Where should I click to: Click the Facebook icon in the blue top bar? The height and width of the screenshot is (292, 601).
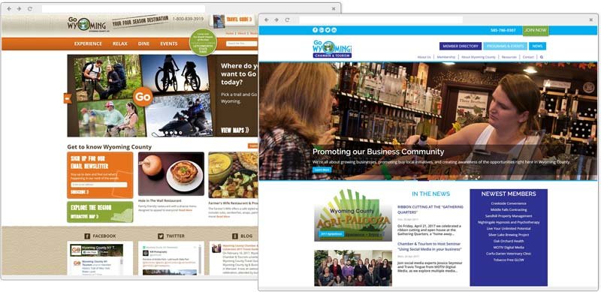point(315,30)
